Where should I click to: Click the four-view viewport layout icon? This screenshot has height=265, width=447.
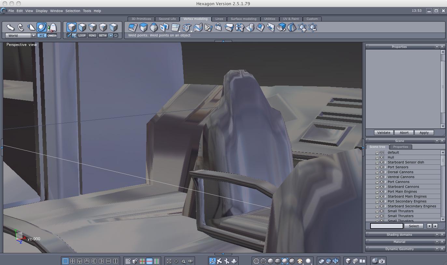pyautogui.click(x=72, y=261)
